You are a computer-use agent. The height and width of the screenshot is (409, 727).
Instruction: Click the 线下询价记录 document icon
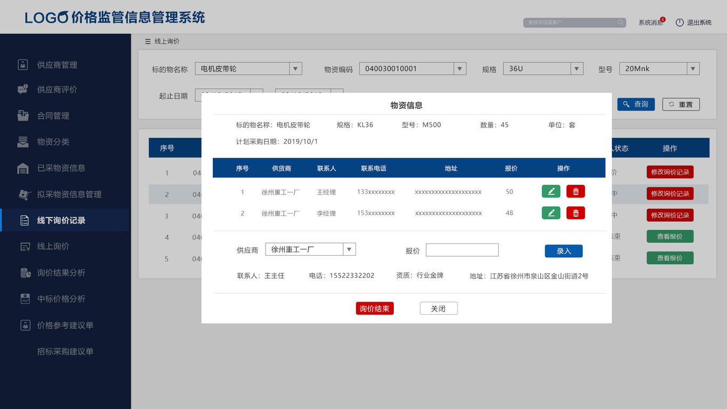coord(24,220)
